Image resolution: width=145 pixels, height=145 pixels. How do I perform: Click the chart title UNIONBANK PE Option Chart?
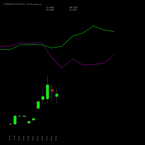pos(23,4)
